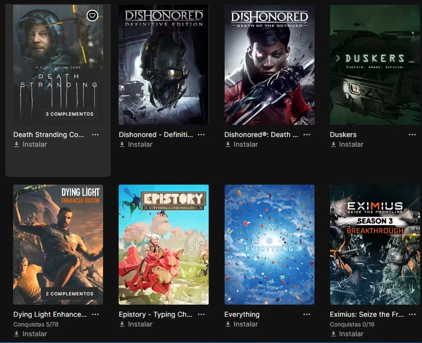
Task: Open Dying Light Enhanced Edition cover
Action: click(58, 244)
